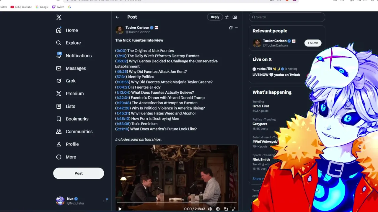Jump to timestamp 1:12:04
The height and width of the screenshot is (212, 378).
(x=123, y=92)
